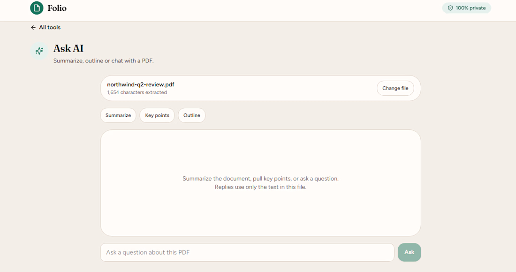The width and height of the screenshot is (516, 272).
Task: Click the empty chat response panel
Action: 261,183
